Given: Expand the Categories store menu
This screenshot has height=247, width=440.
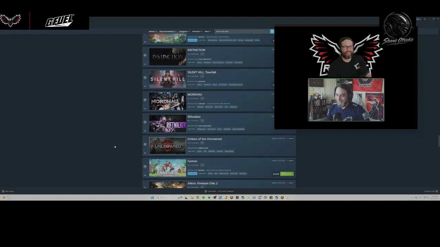Looking at the screenshot, I should pyautogui.click(x=184, y=32).
